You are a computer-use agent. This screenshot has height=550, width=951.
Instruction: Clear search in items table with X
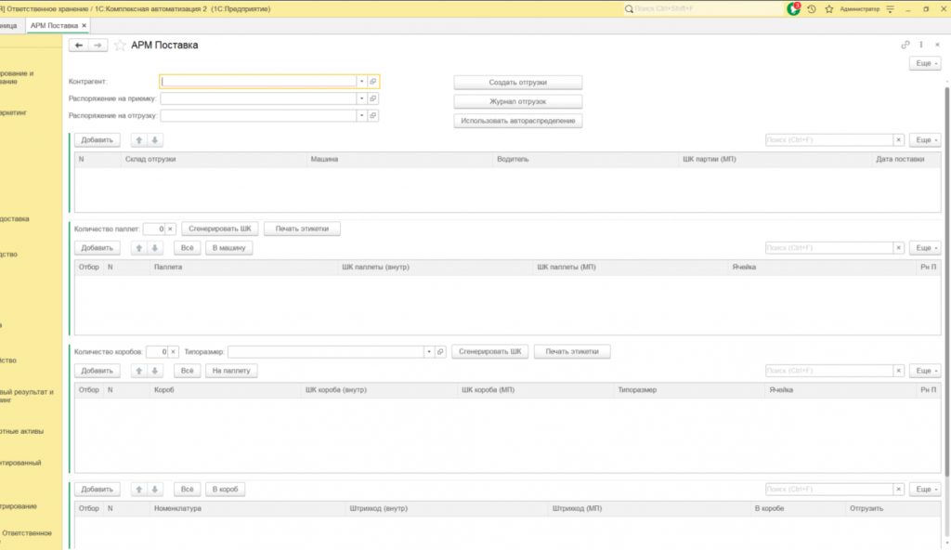point(899,490)
